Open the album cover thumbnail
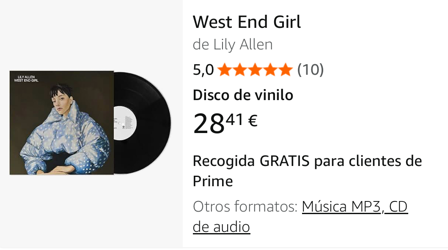 pyautogui.click(x=62, y=123)
